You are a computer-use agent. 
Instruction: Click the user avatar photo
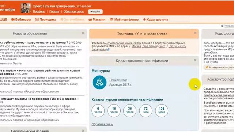26,8
